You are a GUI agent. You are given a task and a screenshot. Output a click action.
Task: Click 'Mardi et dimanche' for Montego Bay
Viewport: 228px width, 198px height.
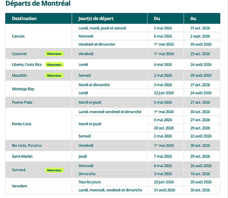point(94,85)
